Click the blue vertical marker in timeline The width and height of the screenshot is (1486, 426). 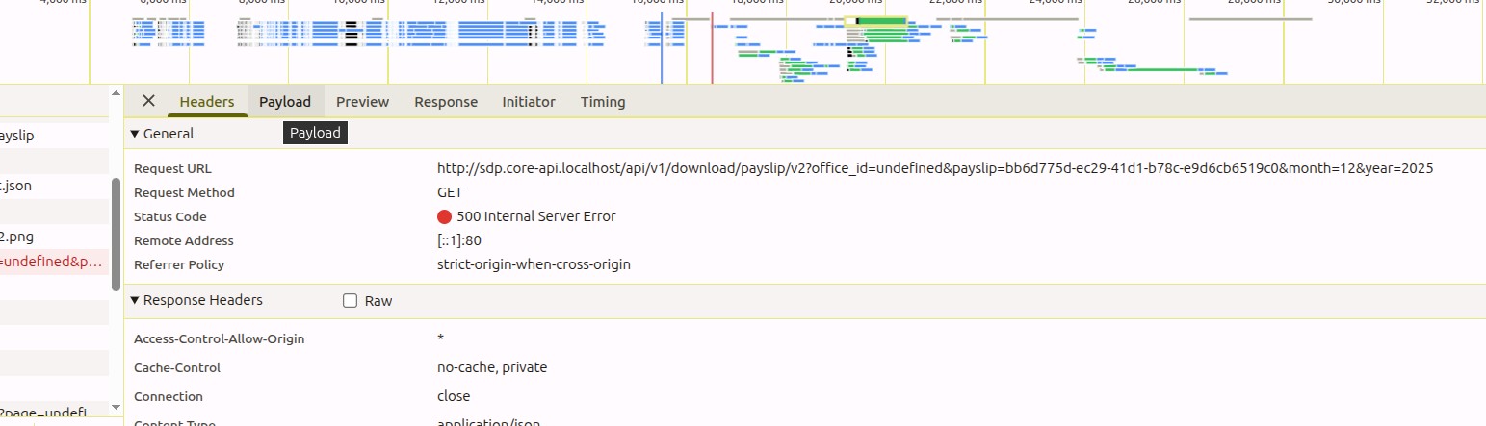(662, 48)
